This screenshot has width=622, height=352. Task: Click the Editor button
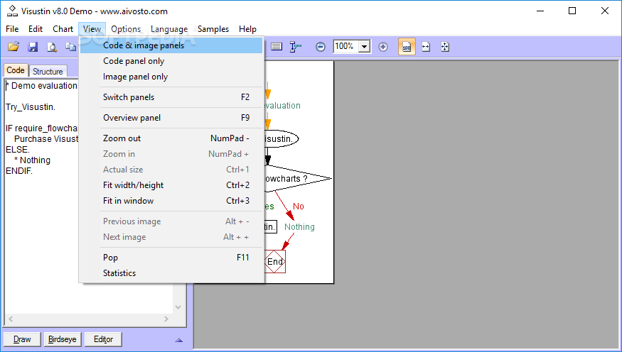(103, 339)
